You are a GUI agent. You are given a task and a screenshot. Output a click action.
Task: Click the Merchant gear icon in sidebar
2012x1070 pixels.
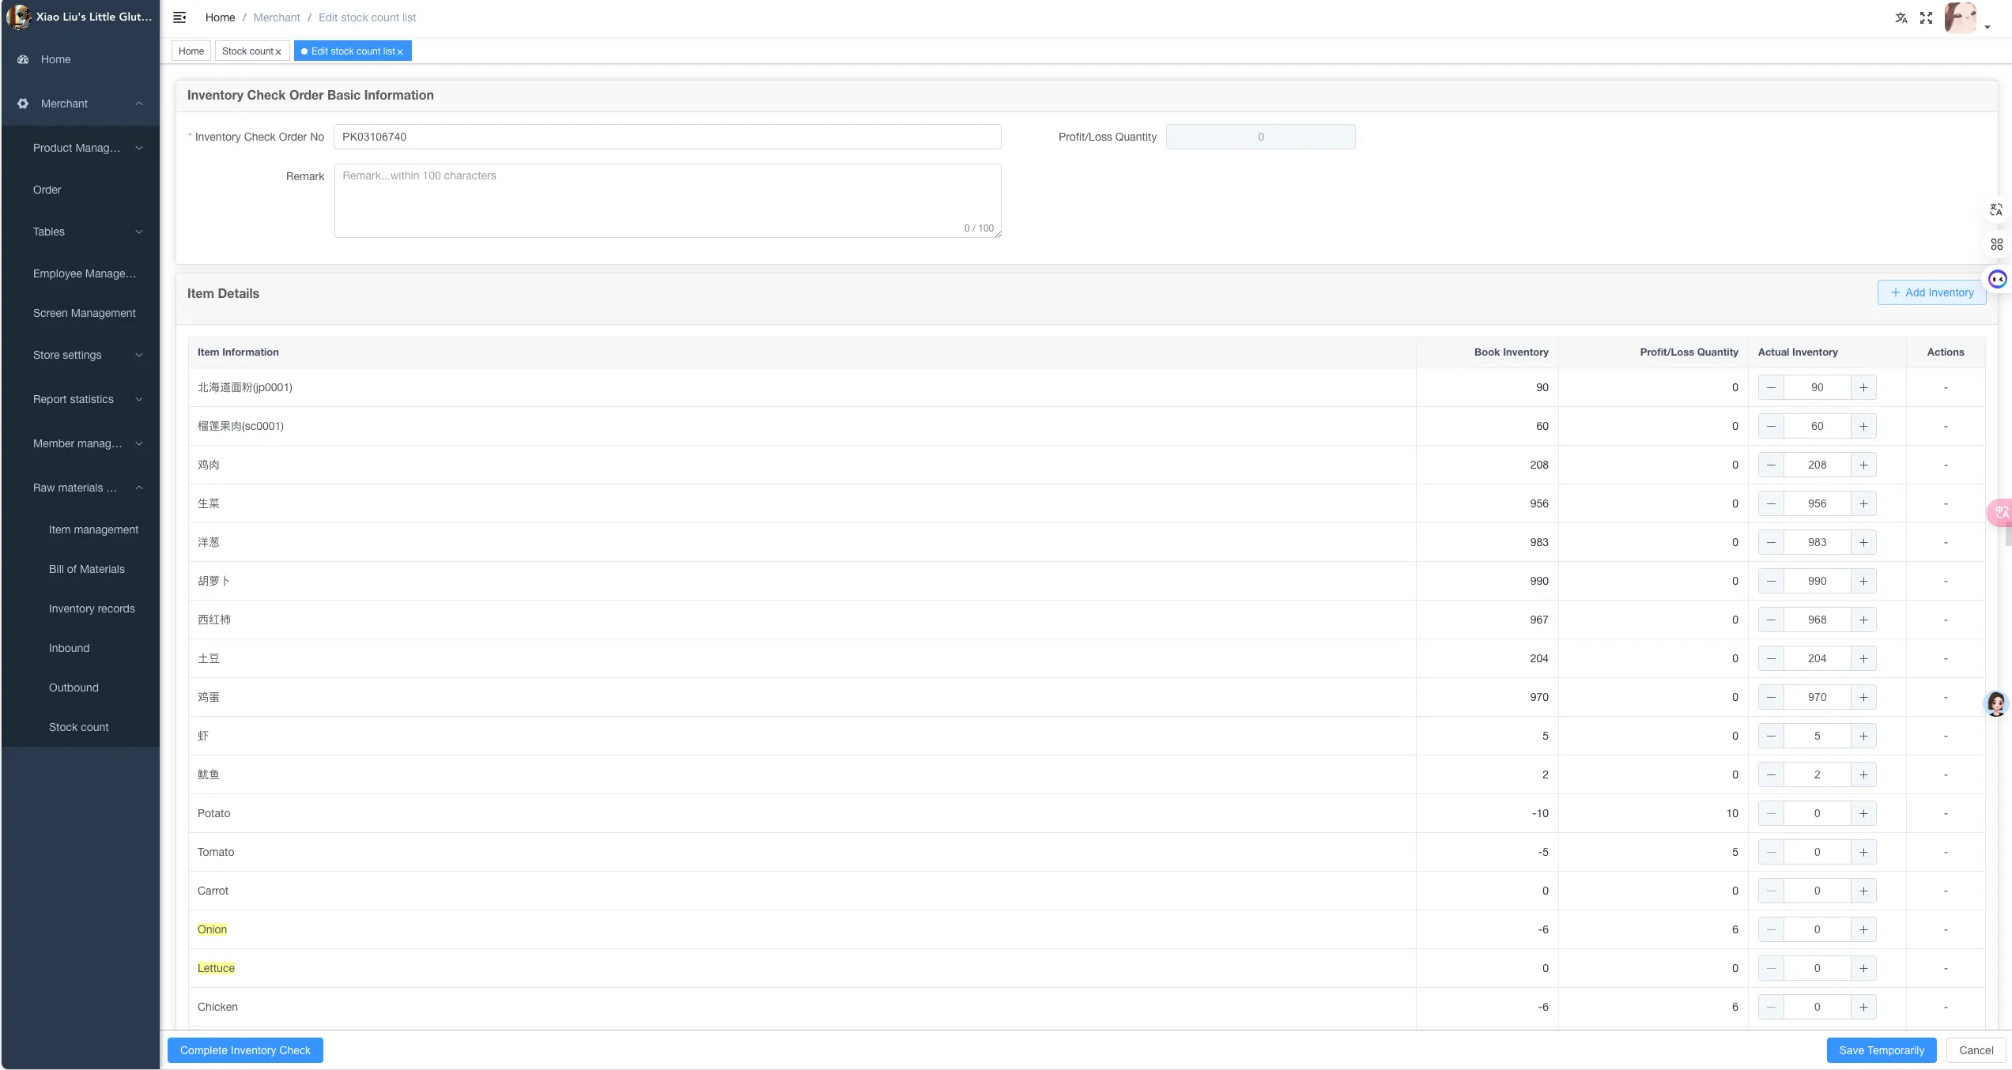pos(23,104)
